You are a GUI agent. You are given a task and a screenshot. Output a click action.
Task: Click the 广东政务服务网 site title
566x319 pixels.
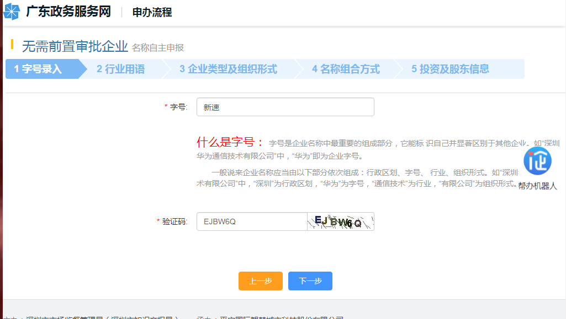pyautogui.click(x=68, y=12)
